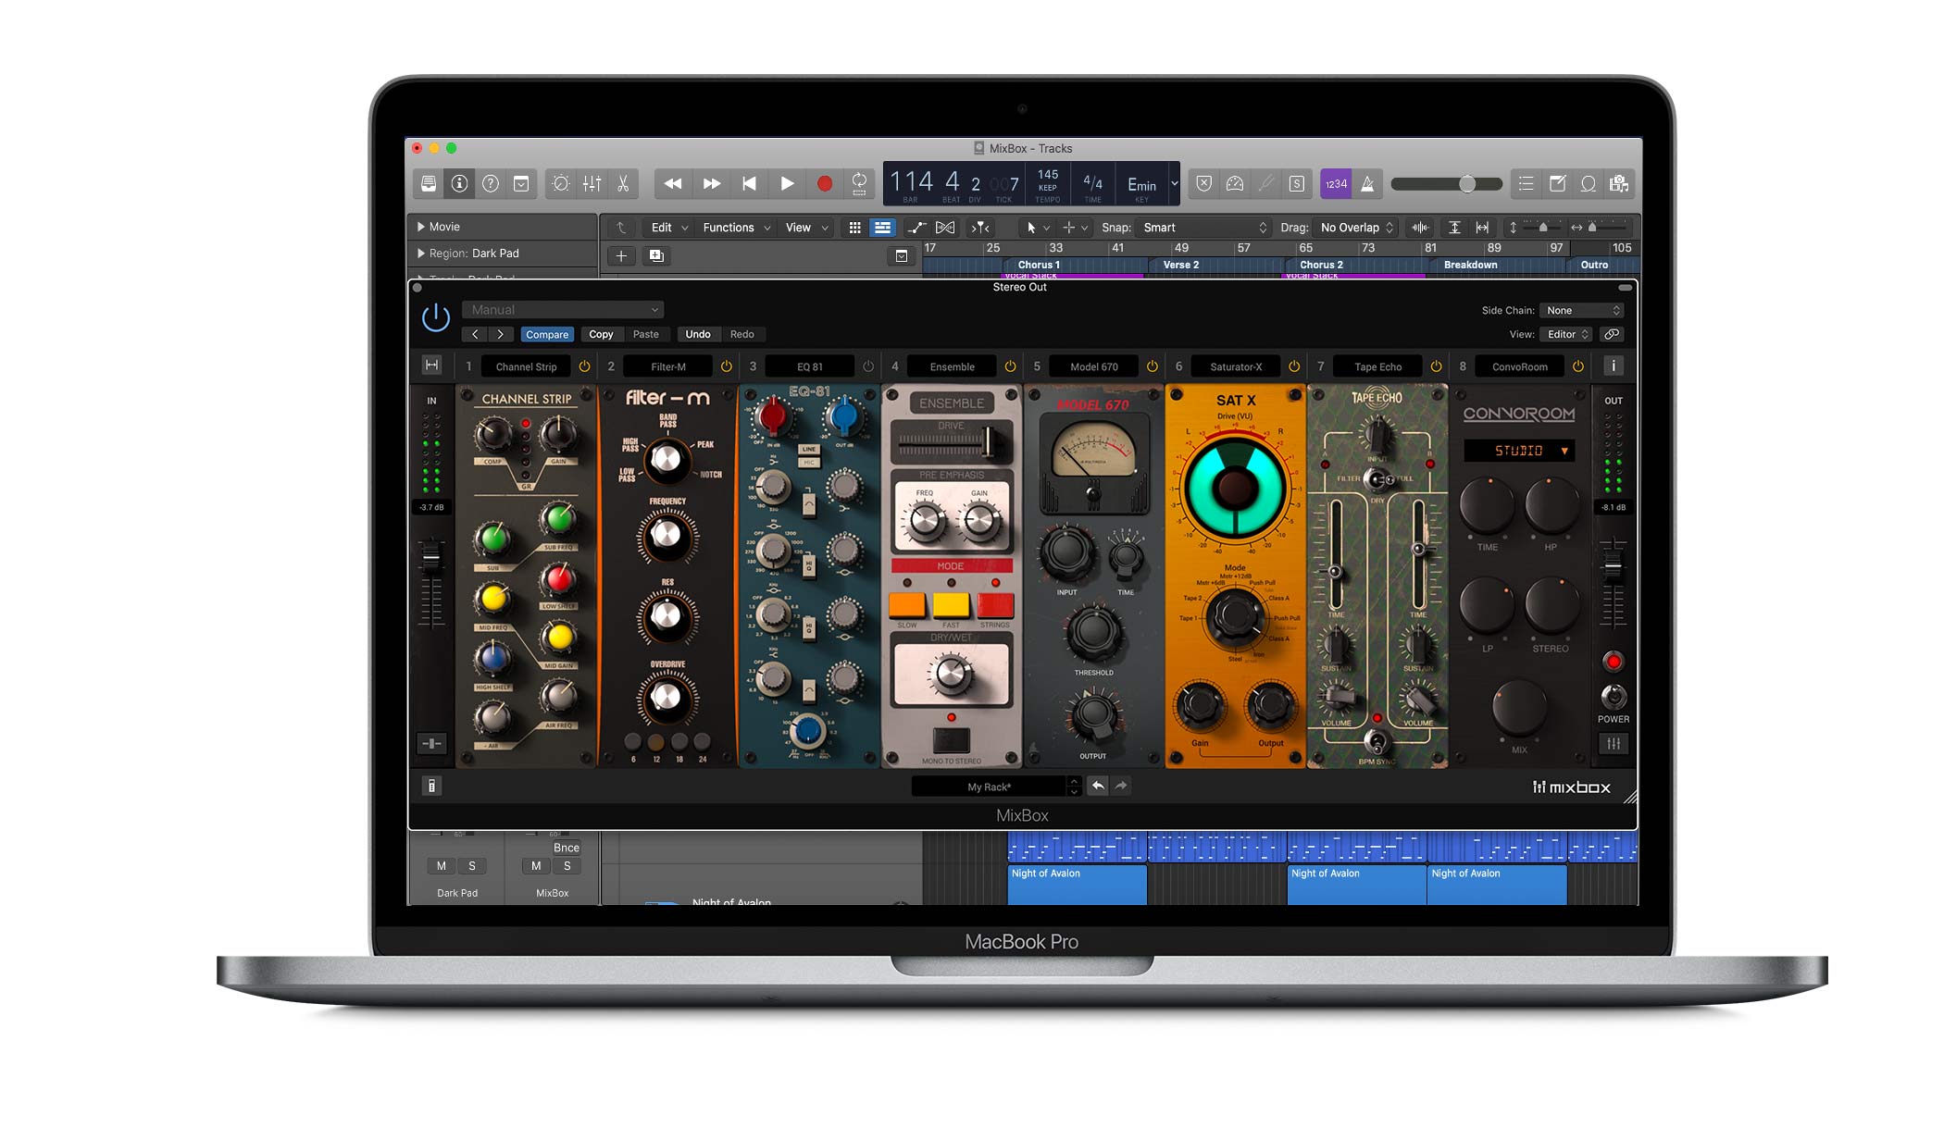Screen dimensions: 1944x1140
Task: Click the Filter-M plugin icon
Action: click(x=667, y=366)
